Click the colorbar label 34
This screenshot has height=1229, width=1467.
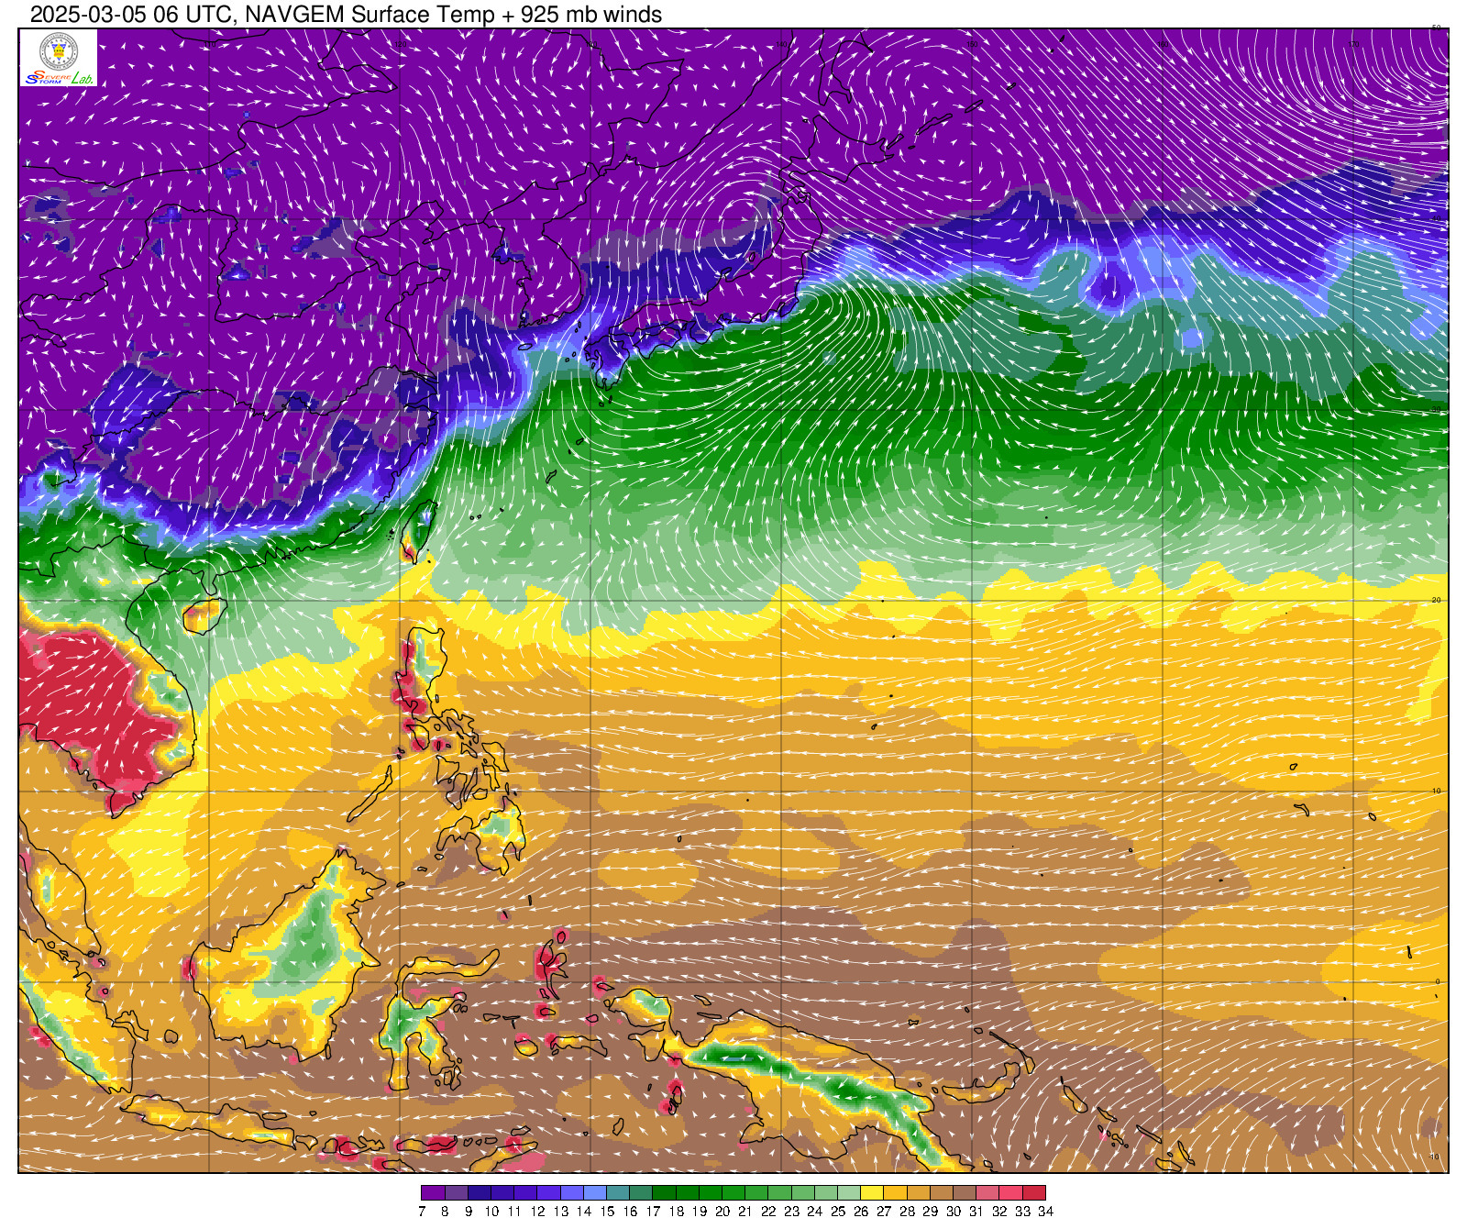(1045, 1212)
